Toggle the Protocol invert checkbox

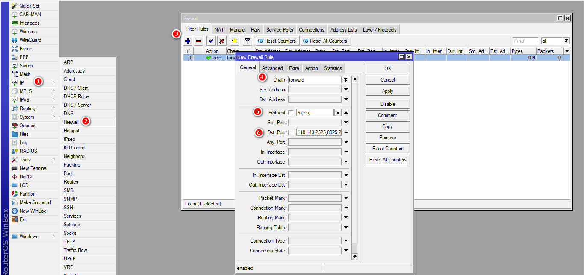[291, 113]
